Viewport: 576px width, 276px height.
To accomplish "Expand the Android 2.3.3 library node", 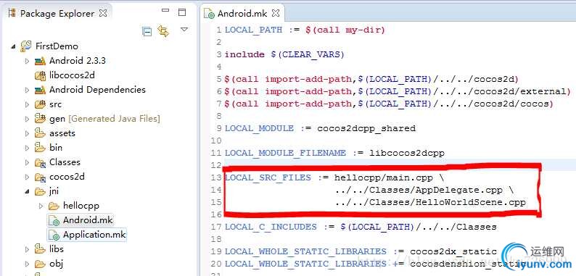I will pyautogui.click(x=27, y=61).
